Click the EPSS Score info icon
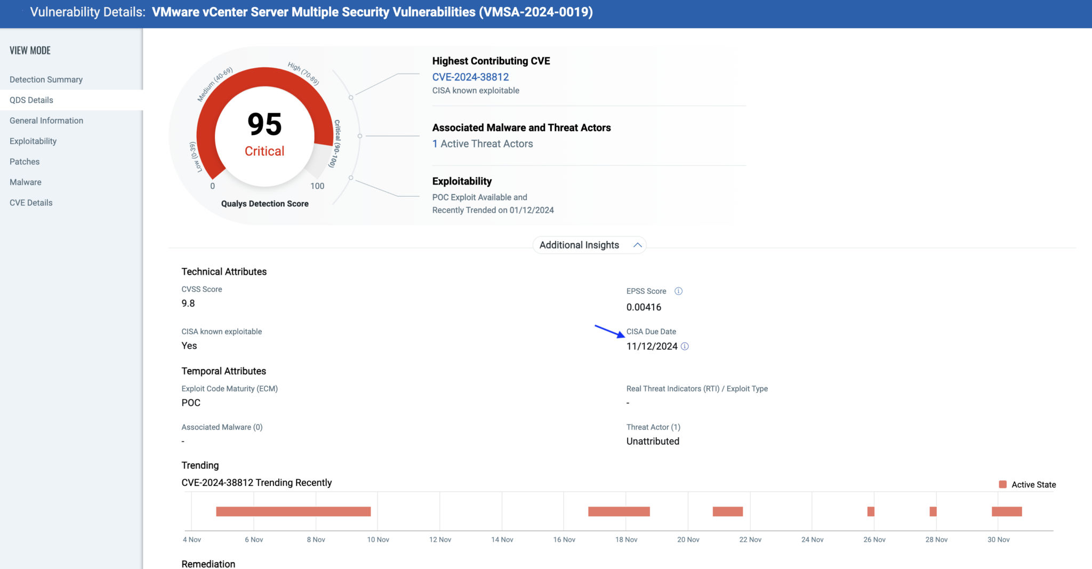The image size is (1092, 569). click(x=678, y=291)
